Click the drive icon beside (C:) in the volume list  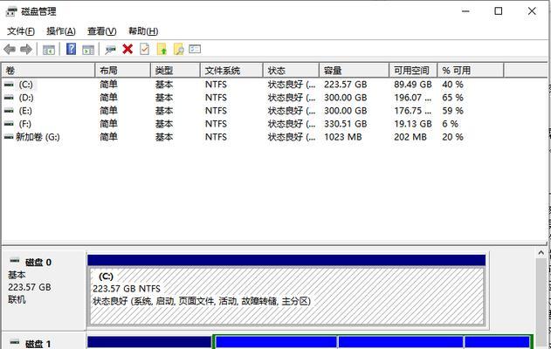pos(9,85)
